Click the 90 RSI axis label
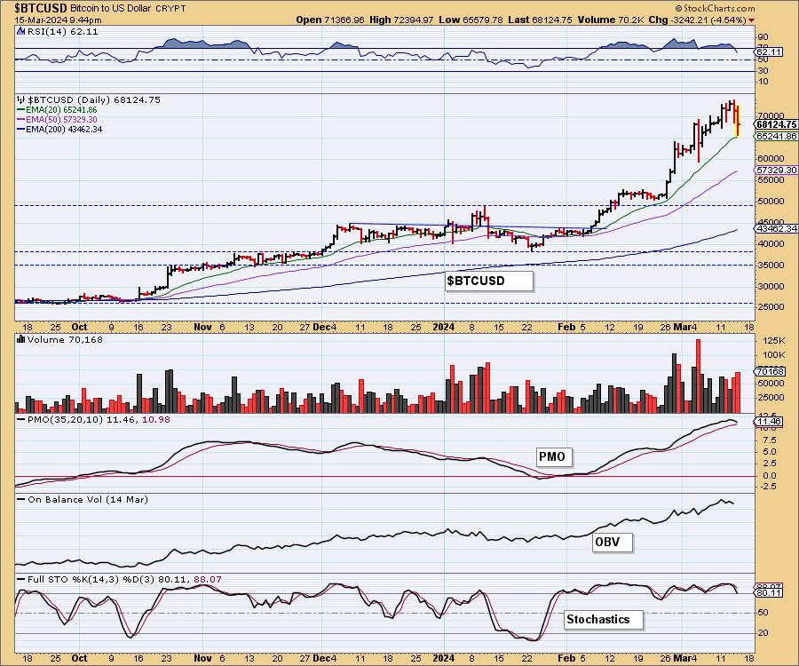This screenshot has height=666, width=799. click(763, 37)
